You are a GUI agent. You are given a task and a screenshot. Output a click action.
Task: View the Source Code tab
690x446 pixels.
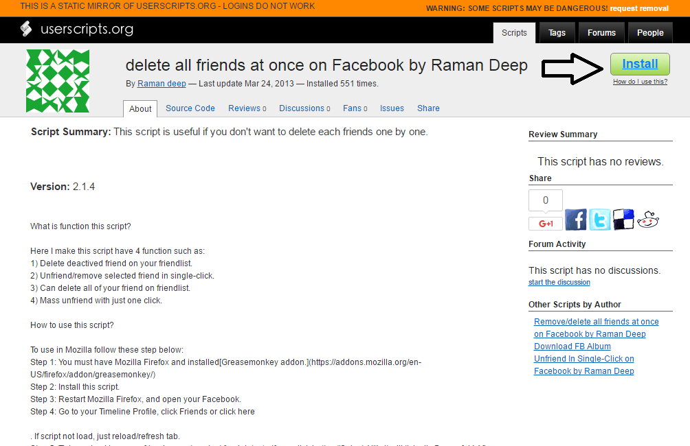(x=190, y=108)
